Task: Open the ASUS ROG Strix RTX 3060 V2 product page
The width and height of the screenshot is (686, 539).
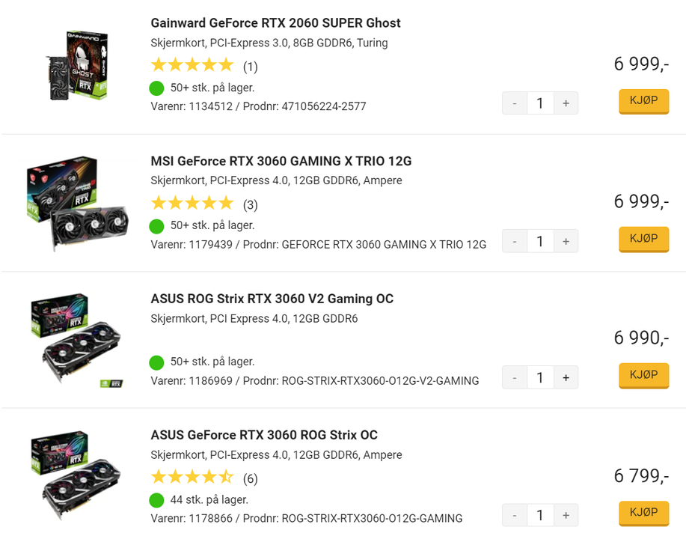Action: click(272, 299)
